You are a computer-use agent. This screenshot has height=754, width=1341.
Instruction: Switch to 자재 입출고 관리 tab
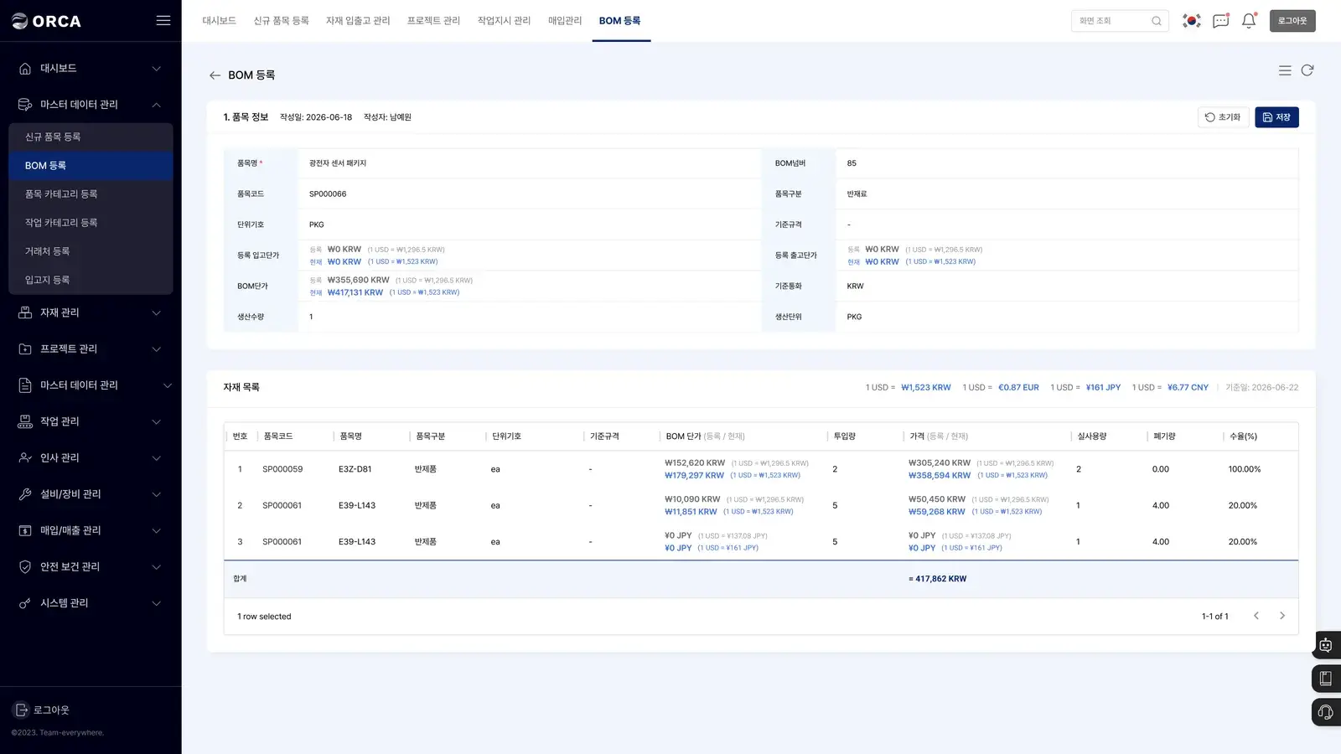(358, 21)
